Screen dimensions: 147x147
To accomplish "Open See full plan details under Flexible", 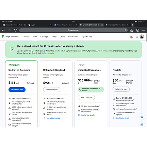I will pos(122,118).
